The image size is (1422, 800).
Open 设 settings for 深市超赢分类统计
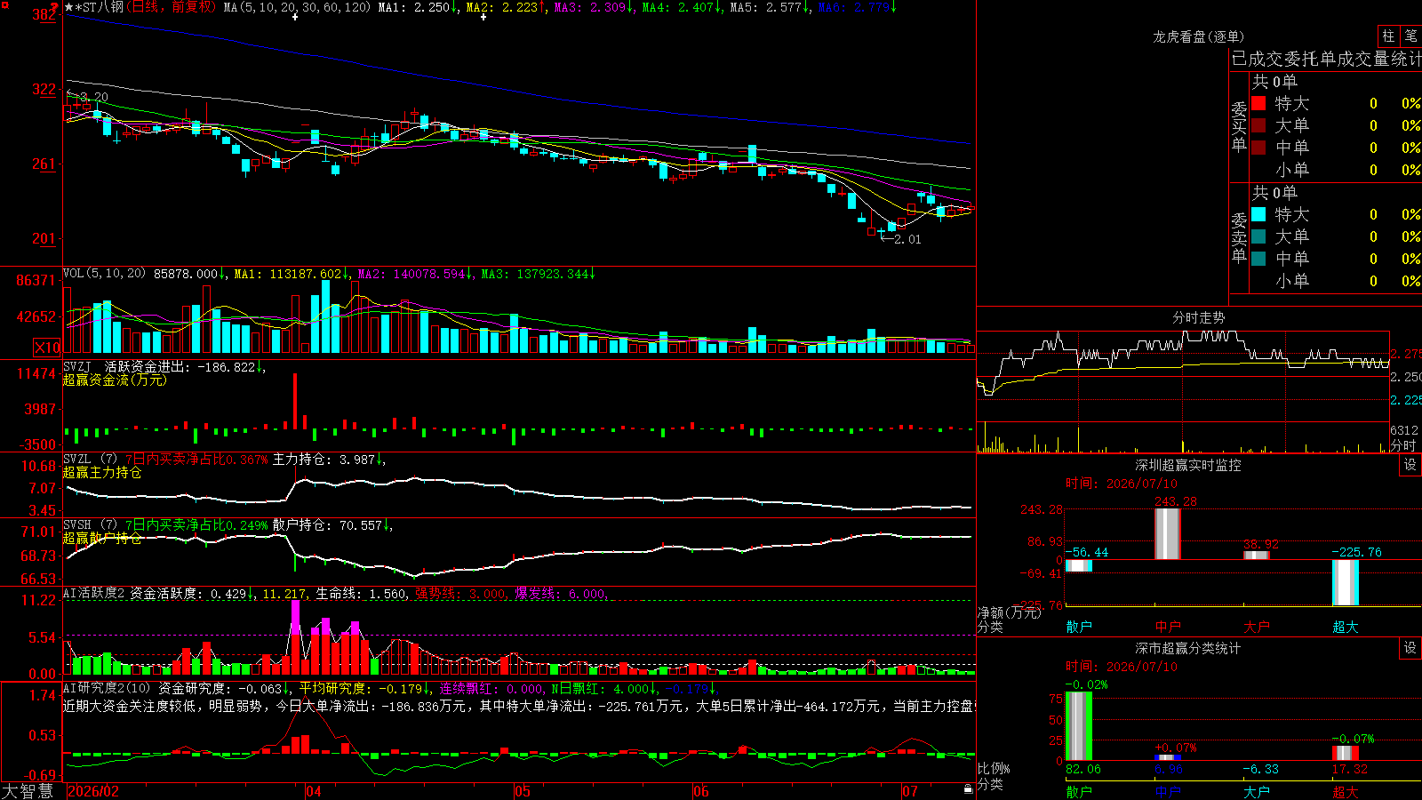(x=1410, y=648)
